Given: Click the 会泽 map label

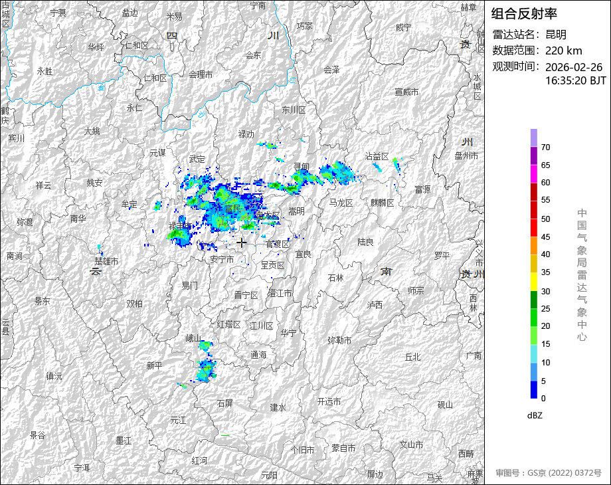Looking at the screenshot, I should tap(331, 69).
